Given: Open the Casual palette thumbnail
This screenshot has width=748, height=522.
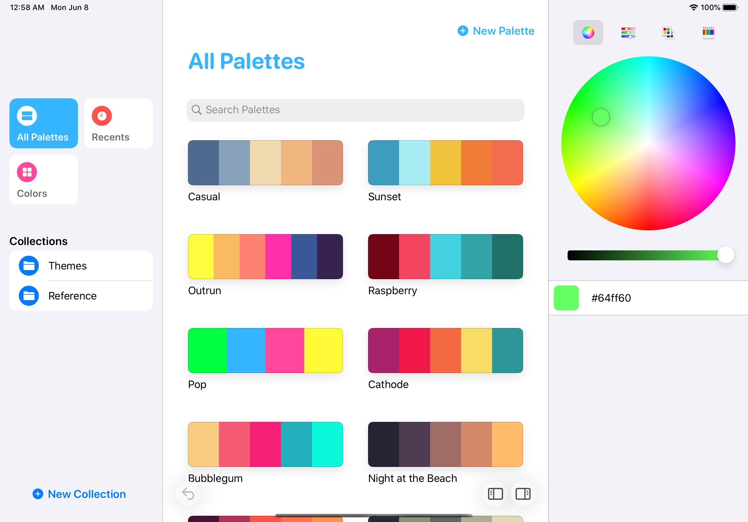Looking at the screenshot, I should [x=265, y=163].
